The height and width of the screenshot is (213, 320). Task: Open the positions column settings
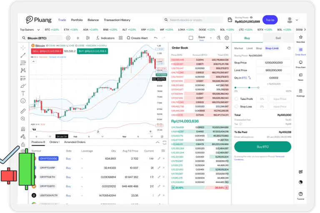click(163, 151)
